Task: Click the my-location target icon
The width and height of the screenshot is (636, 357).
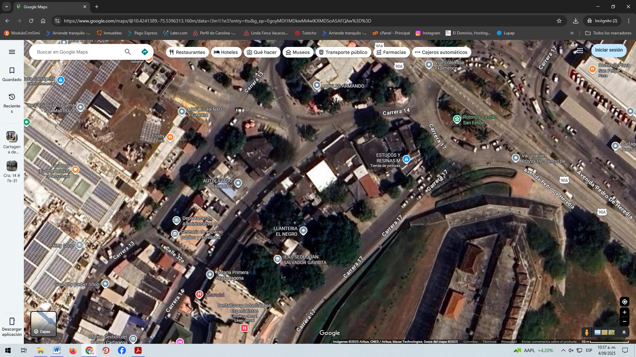Action: click(624, 302)
